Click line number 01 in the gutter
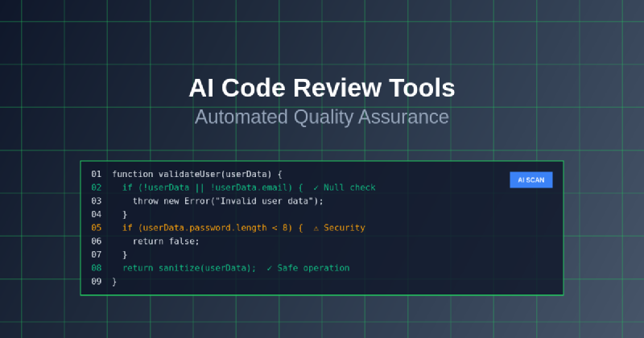 click(97, 174)
